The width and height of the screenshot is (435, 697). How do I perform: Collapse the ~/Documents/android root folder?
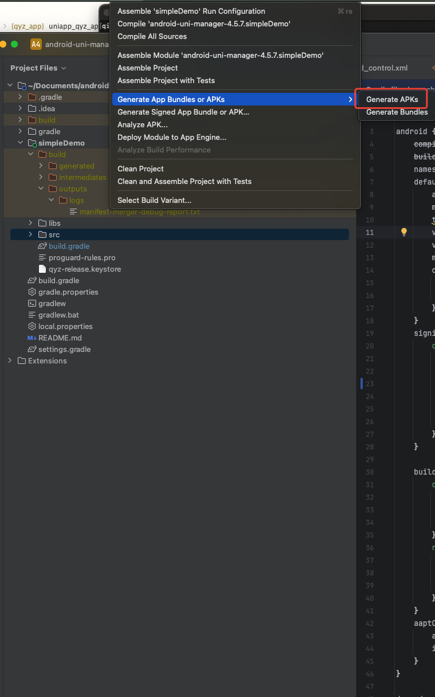pos(10,85)
